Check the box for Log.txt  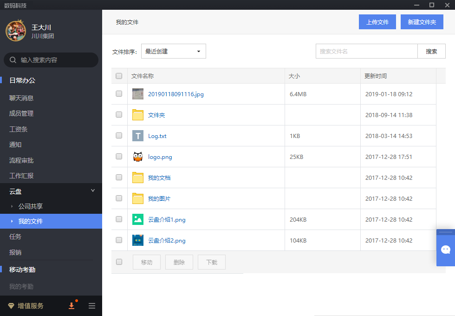pyautogui.click(x=119, y=135)
